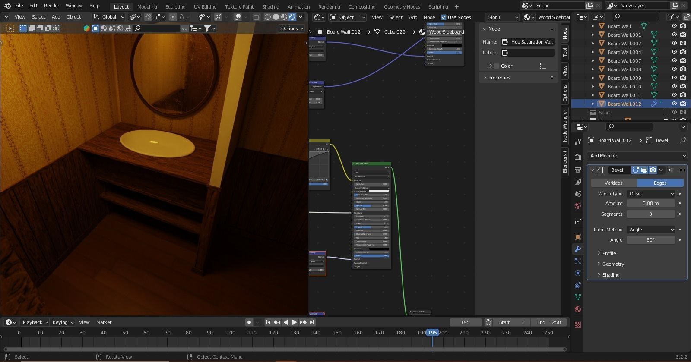Toggle X-Ray in viewport header
Screen dimensions: 691x362
tap(257, 17)
